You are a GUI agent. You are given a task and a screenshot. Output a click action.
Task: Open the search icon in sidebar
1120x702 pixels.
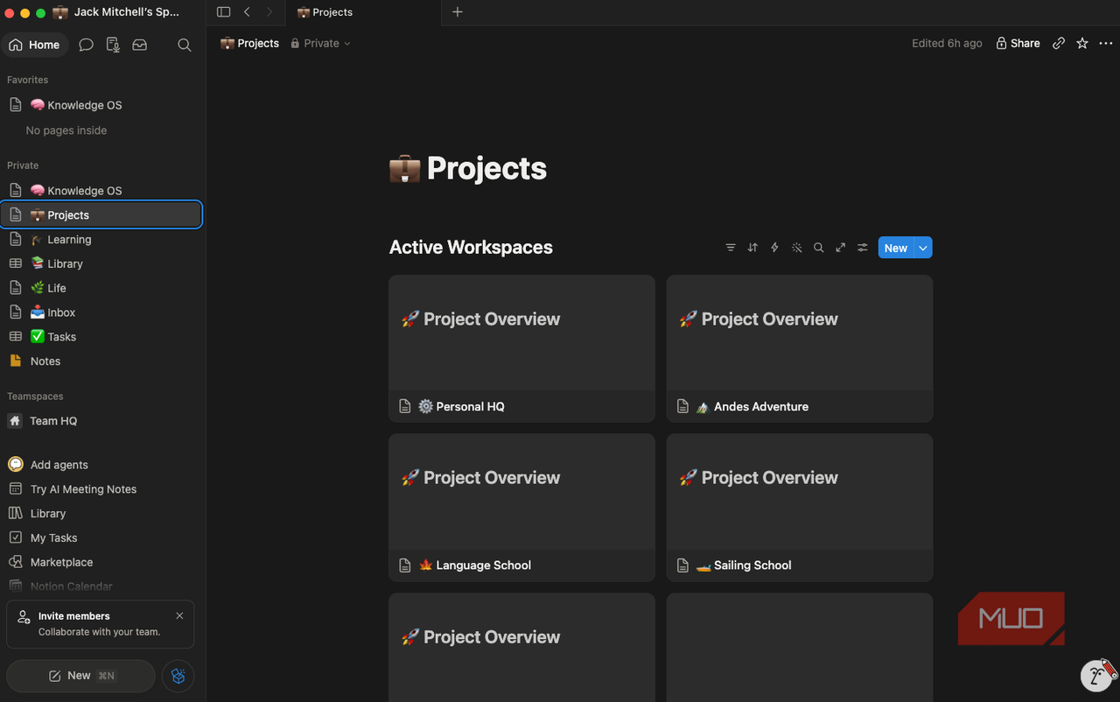[184, 45]
